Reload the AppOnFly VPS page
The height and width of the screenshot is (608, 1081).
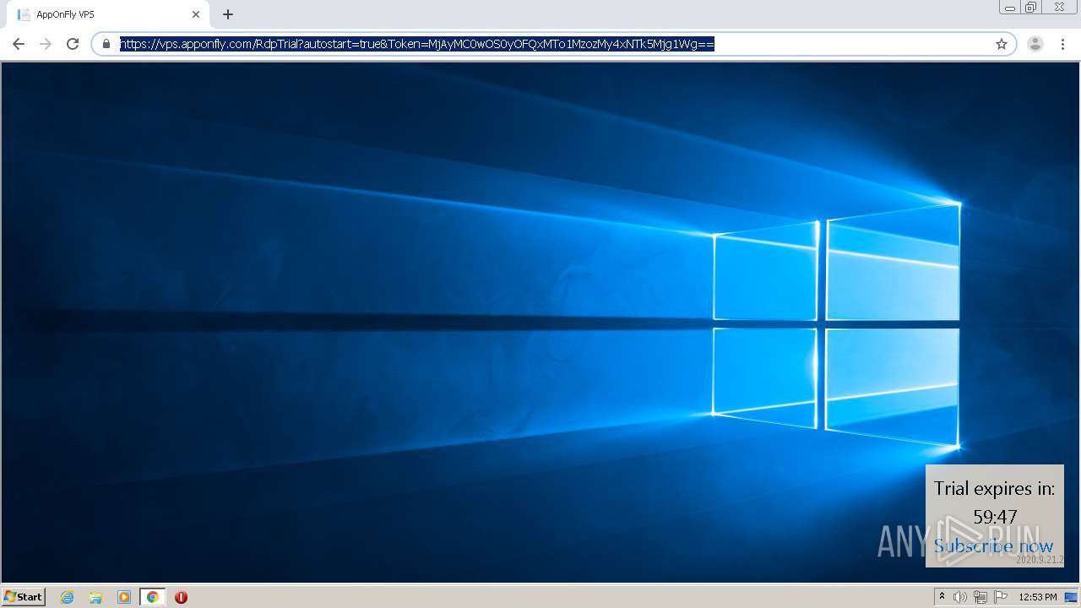pyautogui.click(x=73, y=44)
